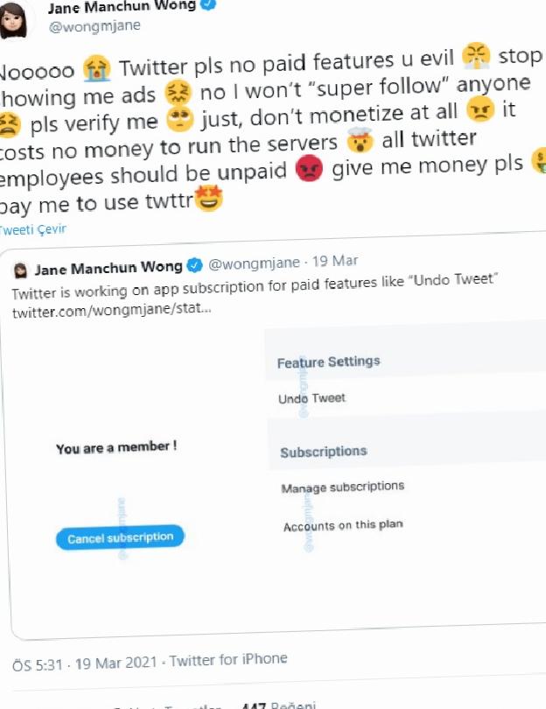Click the crying face emoji after Nooooo
The image size is (546, 709).
[97, 68]
